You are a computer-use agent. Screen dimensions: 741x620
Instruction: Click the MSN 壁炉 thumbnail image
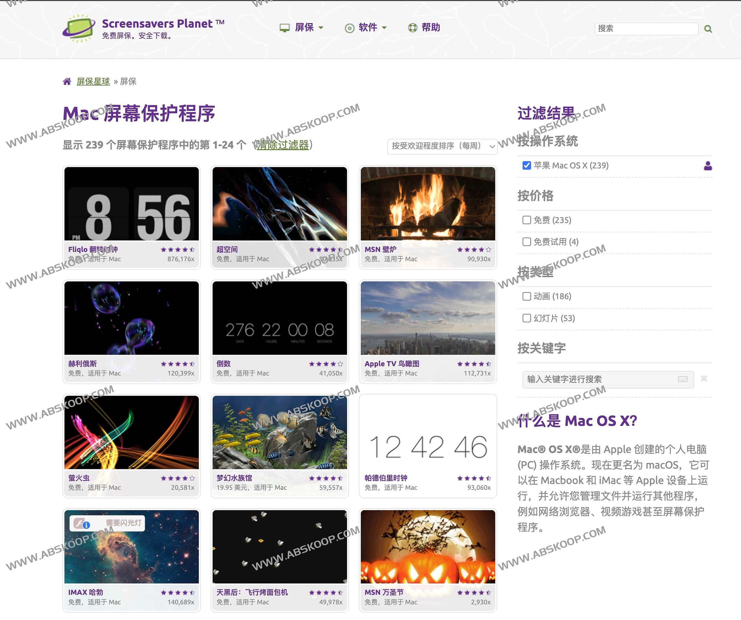tap(428, 203)
